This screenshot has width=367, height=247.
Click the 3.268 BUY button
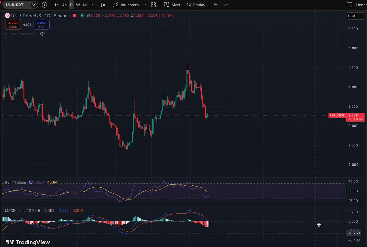point(41,24)
